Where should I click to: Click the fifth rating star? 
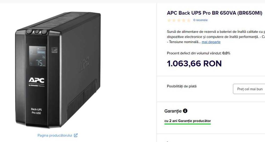189,20
